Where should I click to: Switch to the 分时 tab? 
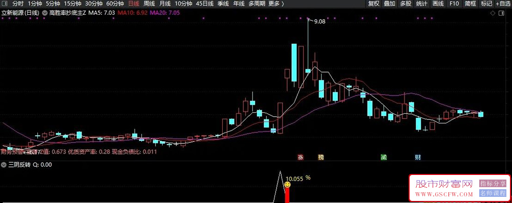click(x=17, y=4)
